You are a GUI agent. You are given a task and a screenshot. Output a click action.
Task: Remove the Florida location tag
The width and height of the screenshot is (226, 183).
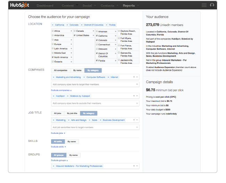(106, 25)
